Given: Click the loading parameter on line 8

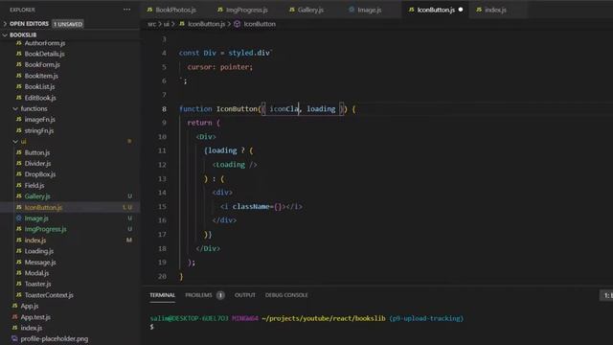Looking at the screenshot, I should tap(321, 109).
